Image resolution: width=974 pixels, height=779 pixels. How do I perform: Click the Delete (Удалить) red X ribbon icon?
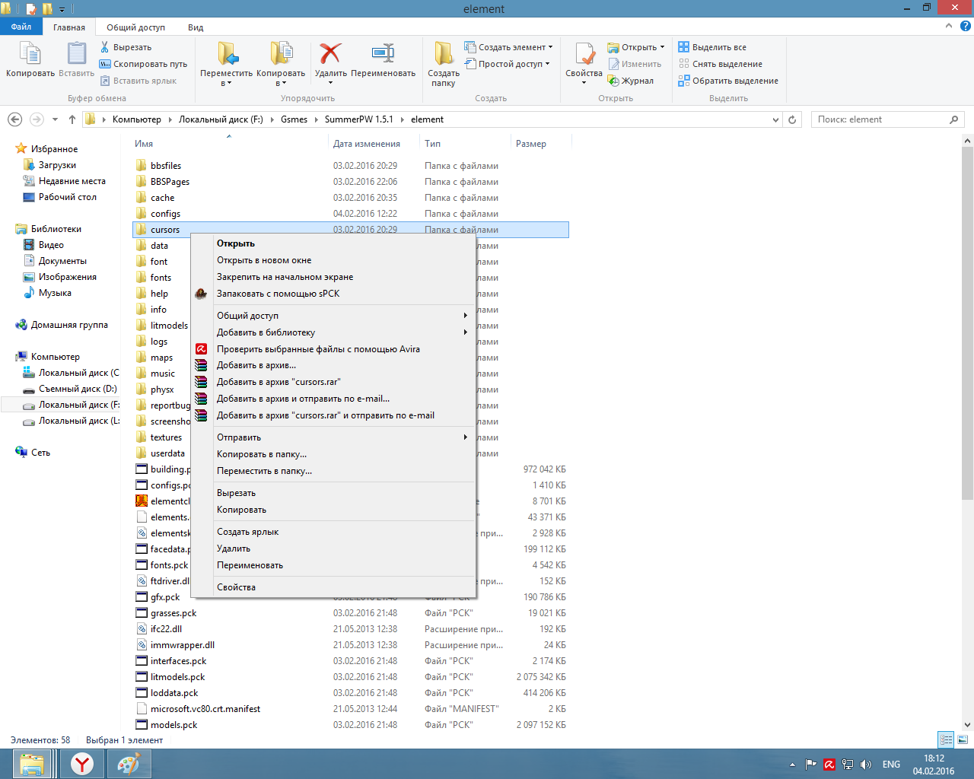pos(330,55)
